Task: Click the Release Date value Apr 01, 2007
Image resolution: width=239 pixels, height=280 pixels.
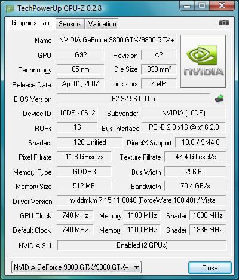Action: tap(80, 84)
